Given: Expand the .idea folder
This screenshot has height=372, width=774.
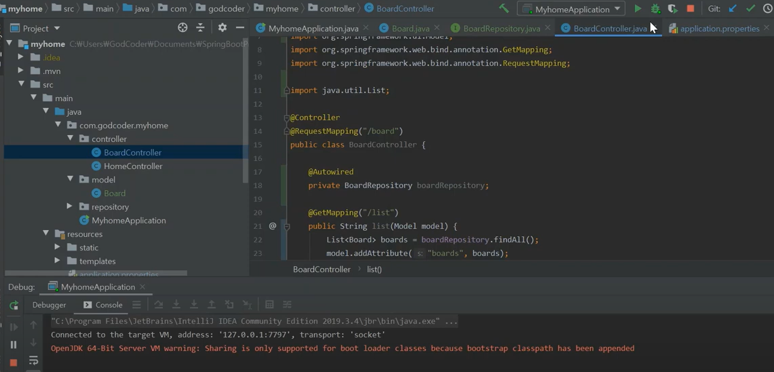Looking at the screenshot, I should point(21,57).
